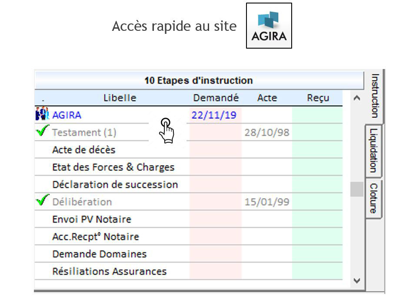396x303 pixels.
Task: Switch to the Instruction tab
Action: tap(375, 96)
